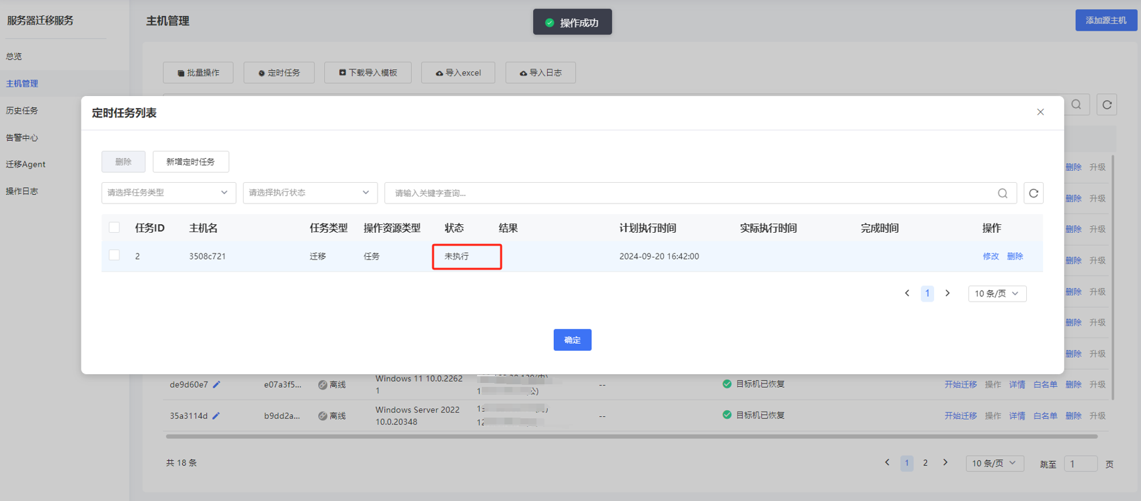
Task: Click 白名单 for host 35a3114d
Action: [x=1046, y=416]
